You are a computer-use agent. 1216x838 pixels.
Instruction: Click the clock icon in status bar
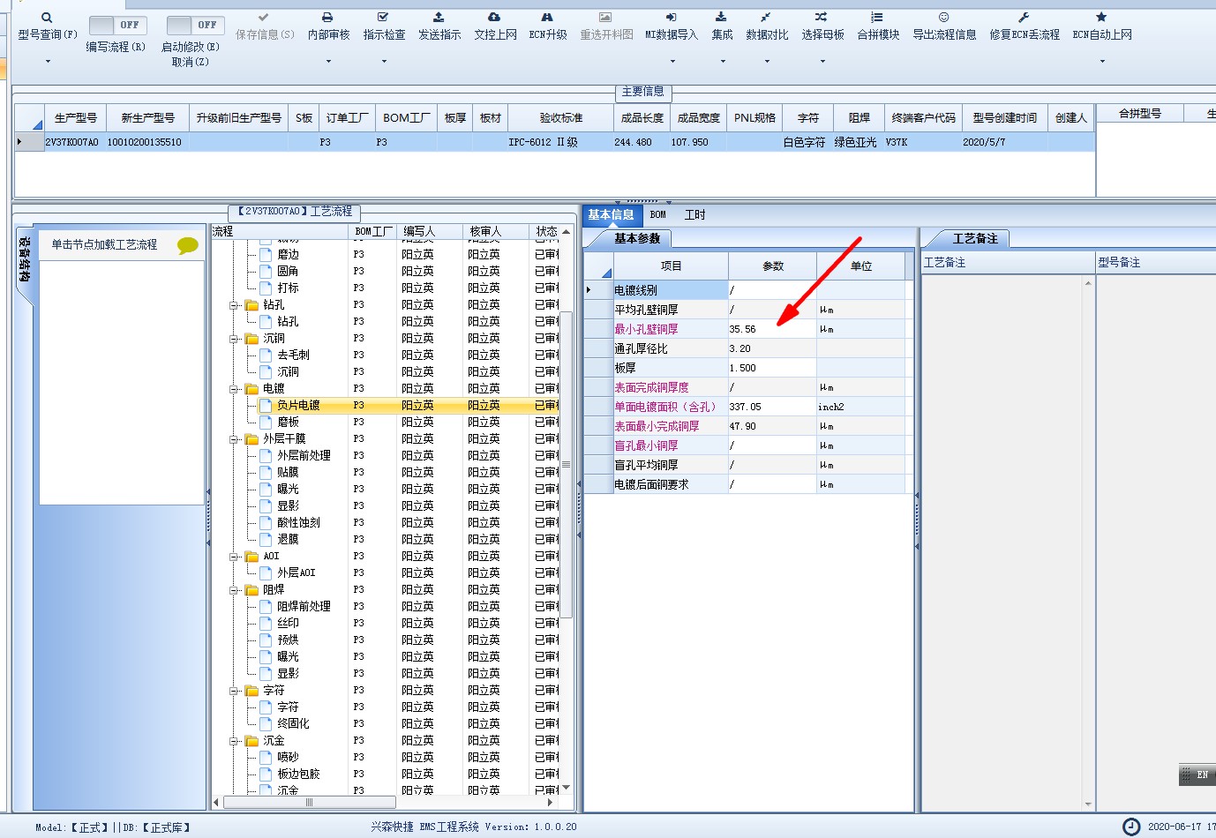click(1131, 827)
